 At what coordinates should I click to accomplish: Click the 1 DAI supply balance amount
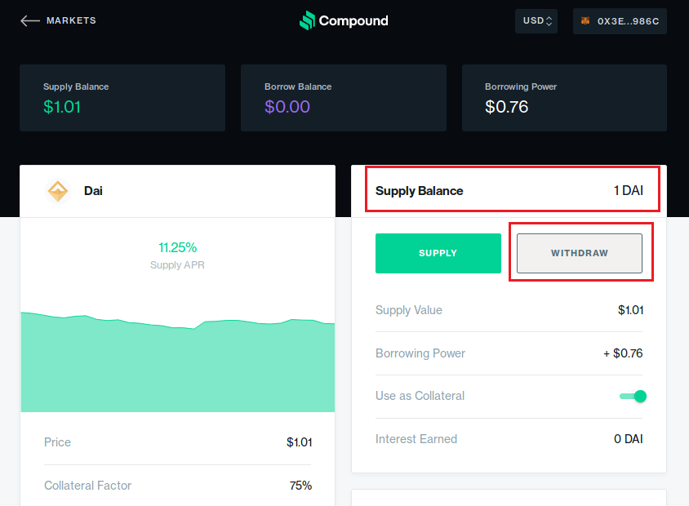tap(629, 191)
